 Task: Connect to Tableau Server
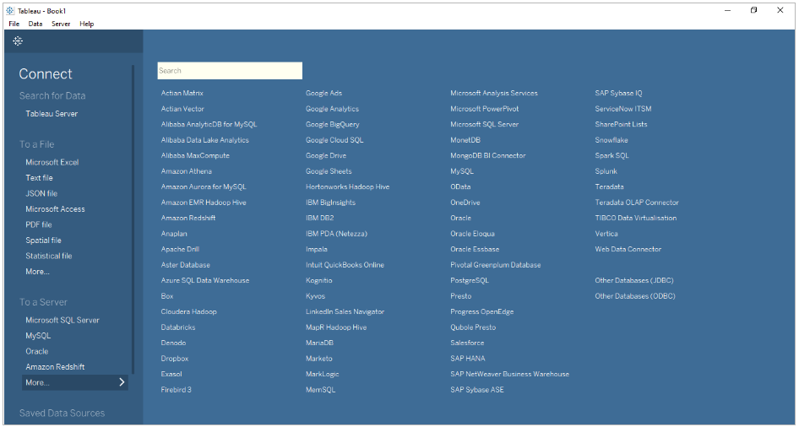coord(52,114)
